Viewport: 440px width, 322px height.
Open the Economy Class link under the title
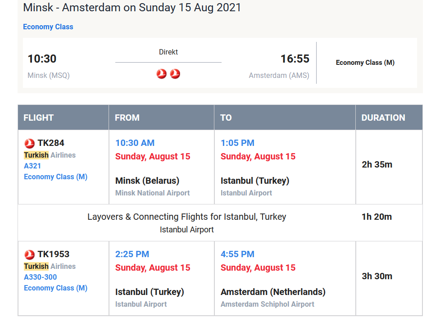(48, 27)
